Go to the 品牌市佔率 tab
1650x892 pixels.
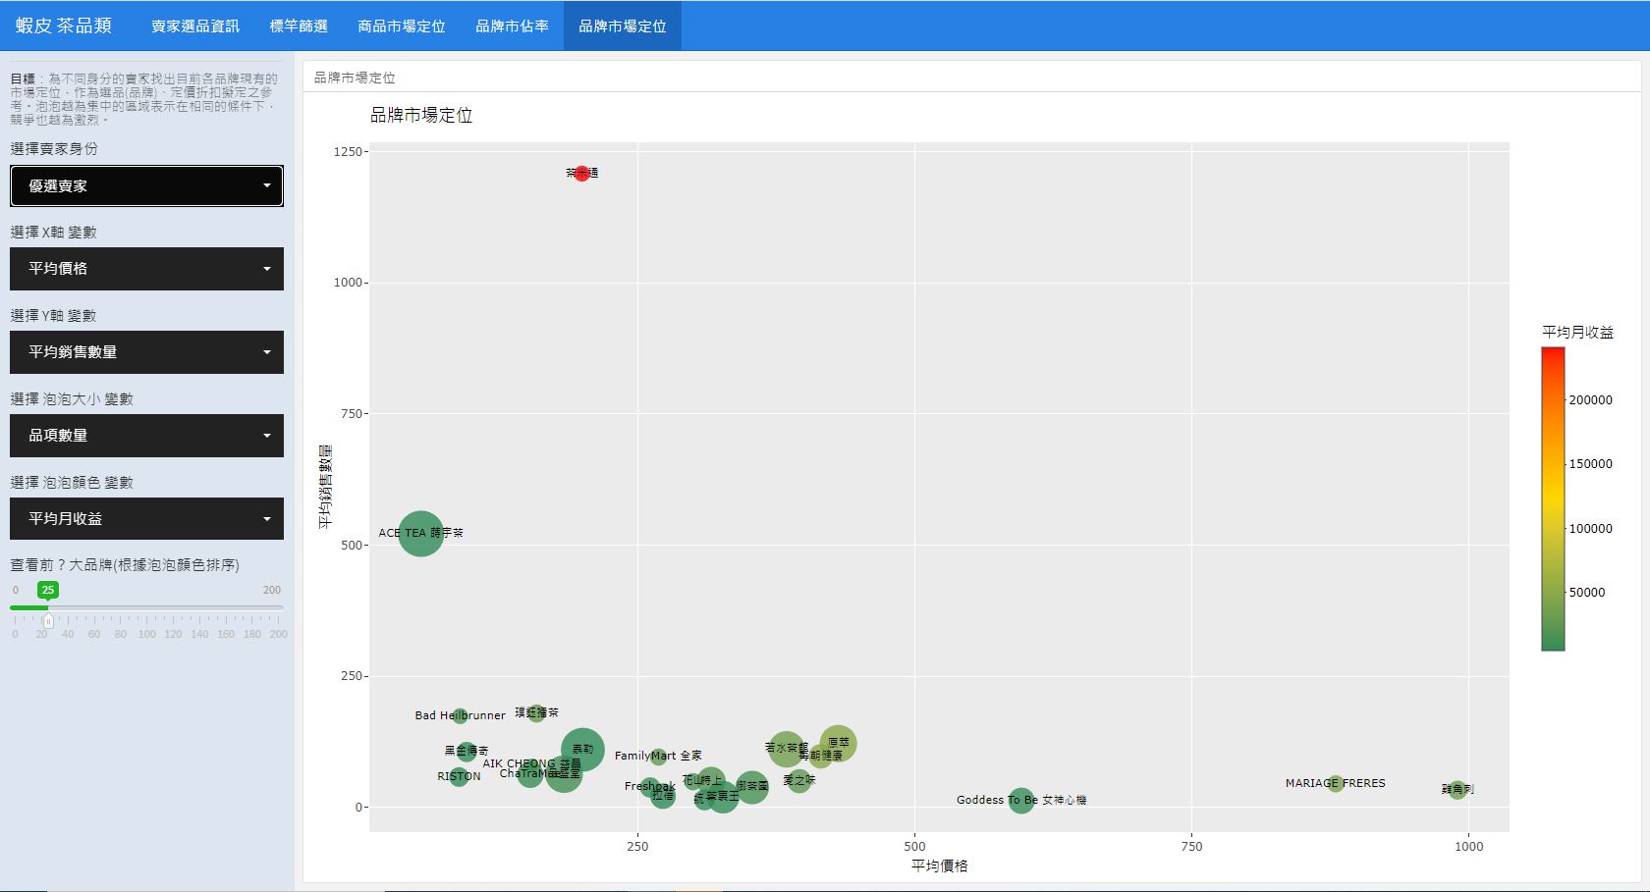512,26
